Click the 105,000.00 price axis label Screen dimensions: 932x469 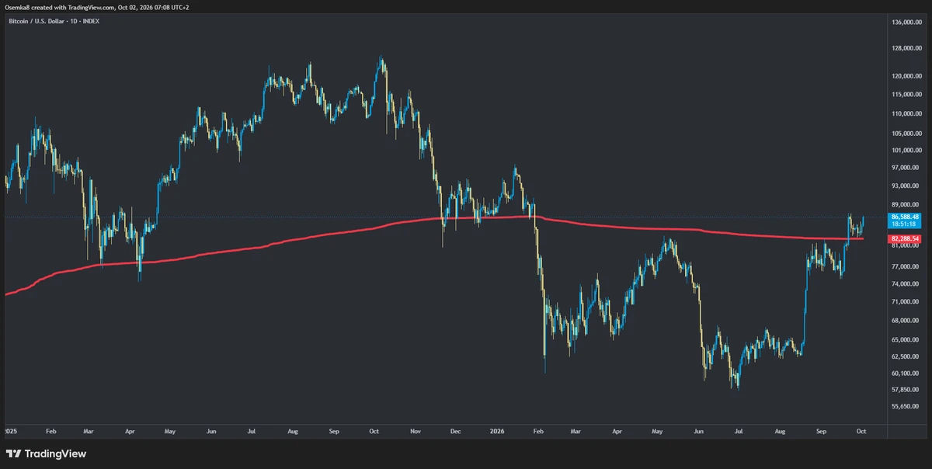click(x=908, y=133)
